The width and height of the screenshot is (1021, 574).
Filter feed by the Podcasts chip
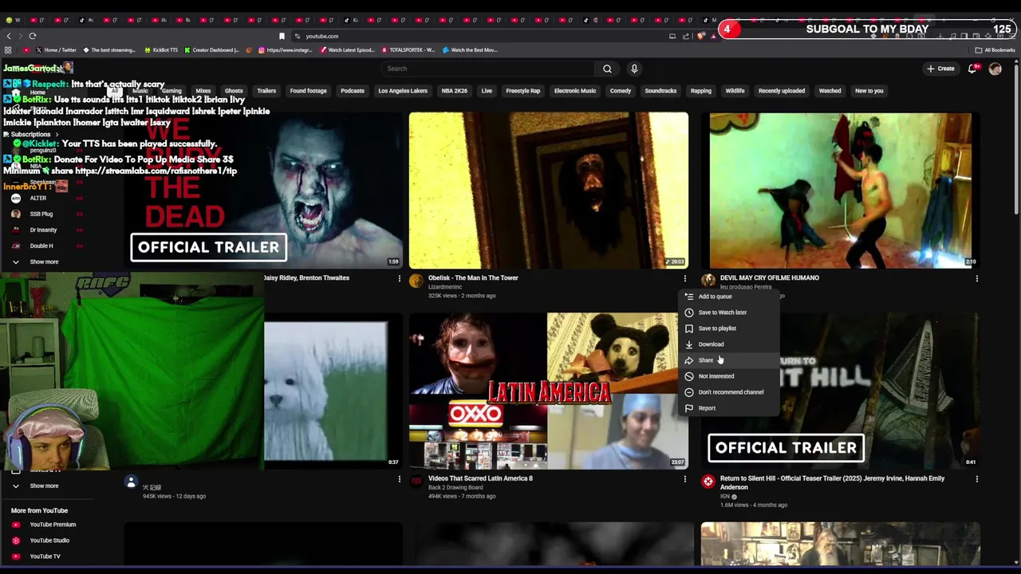[x=352, y=91]
